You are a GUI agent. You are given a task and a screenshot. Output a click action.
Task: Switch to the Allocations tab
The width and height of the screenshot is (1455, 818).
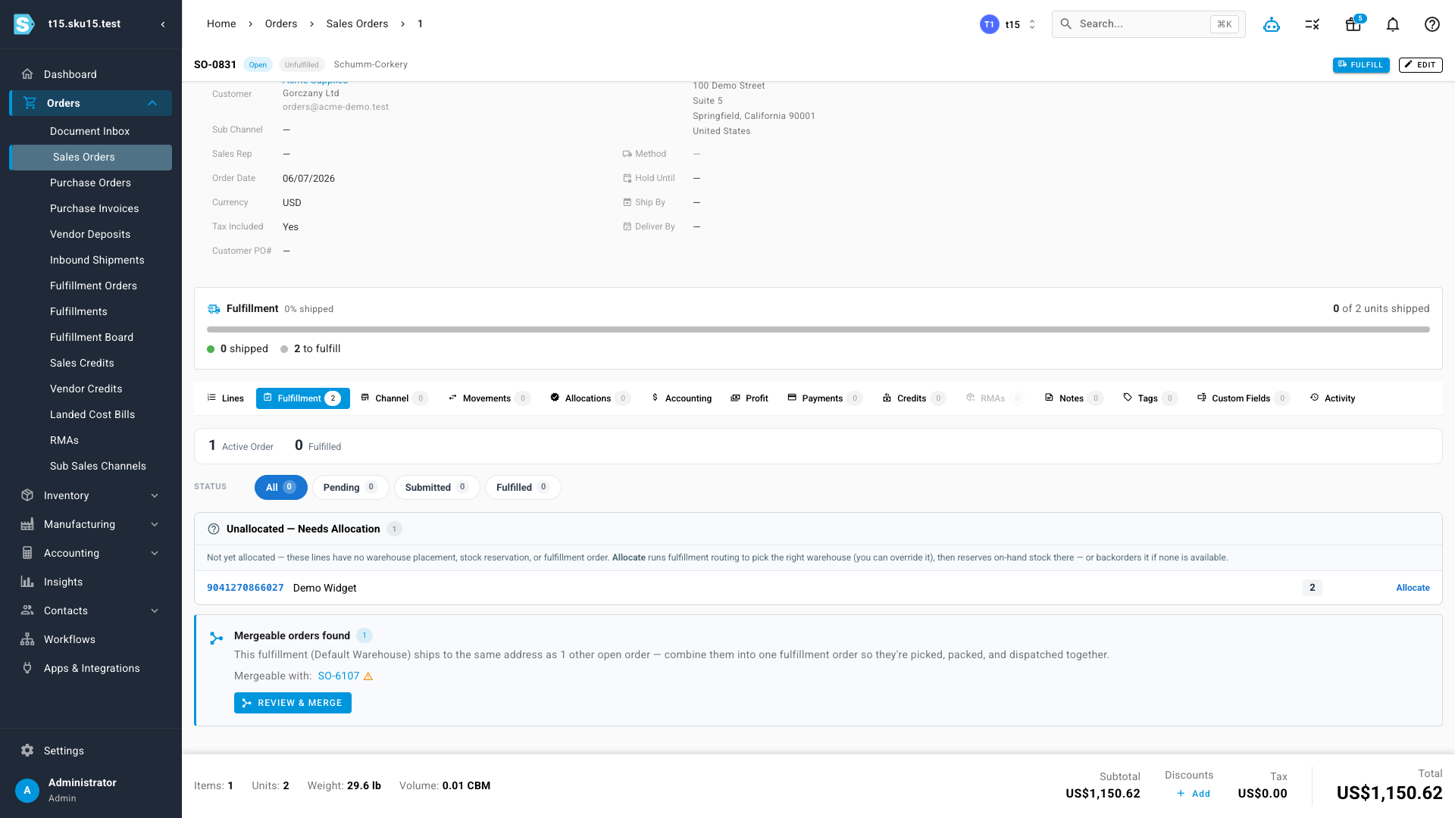(x=590, y=398)
